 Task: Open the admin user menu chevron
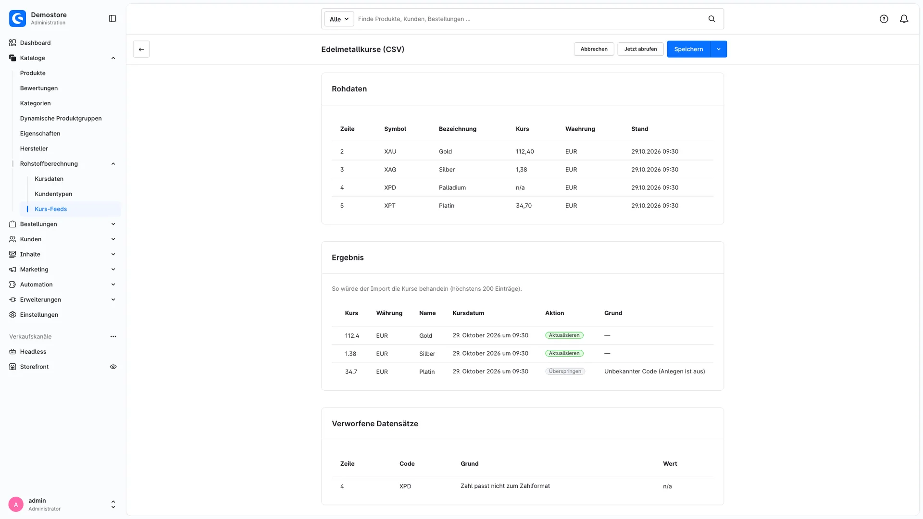pyautogui.click(x=113, y=505)
